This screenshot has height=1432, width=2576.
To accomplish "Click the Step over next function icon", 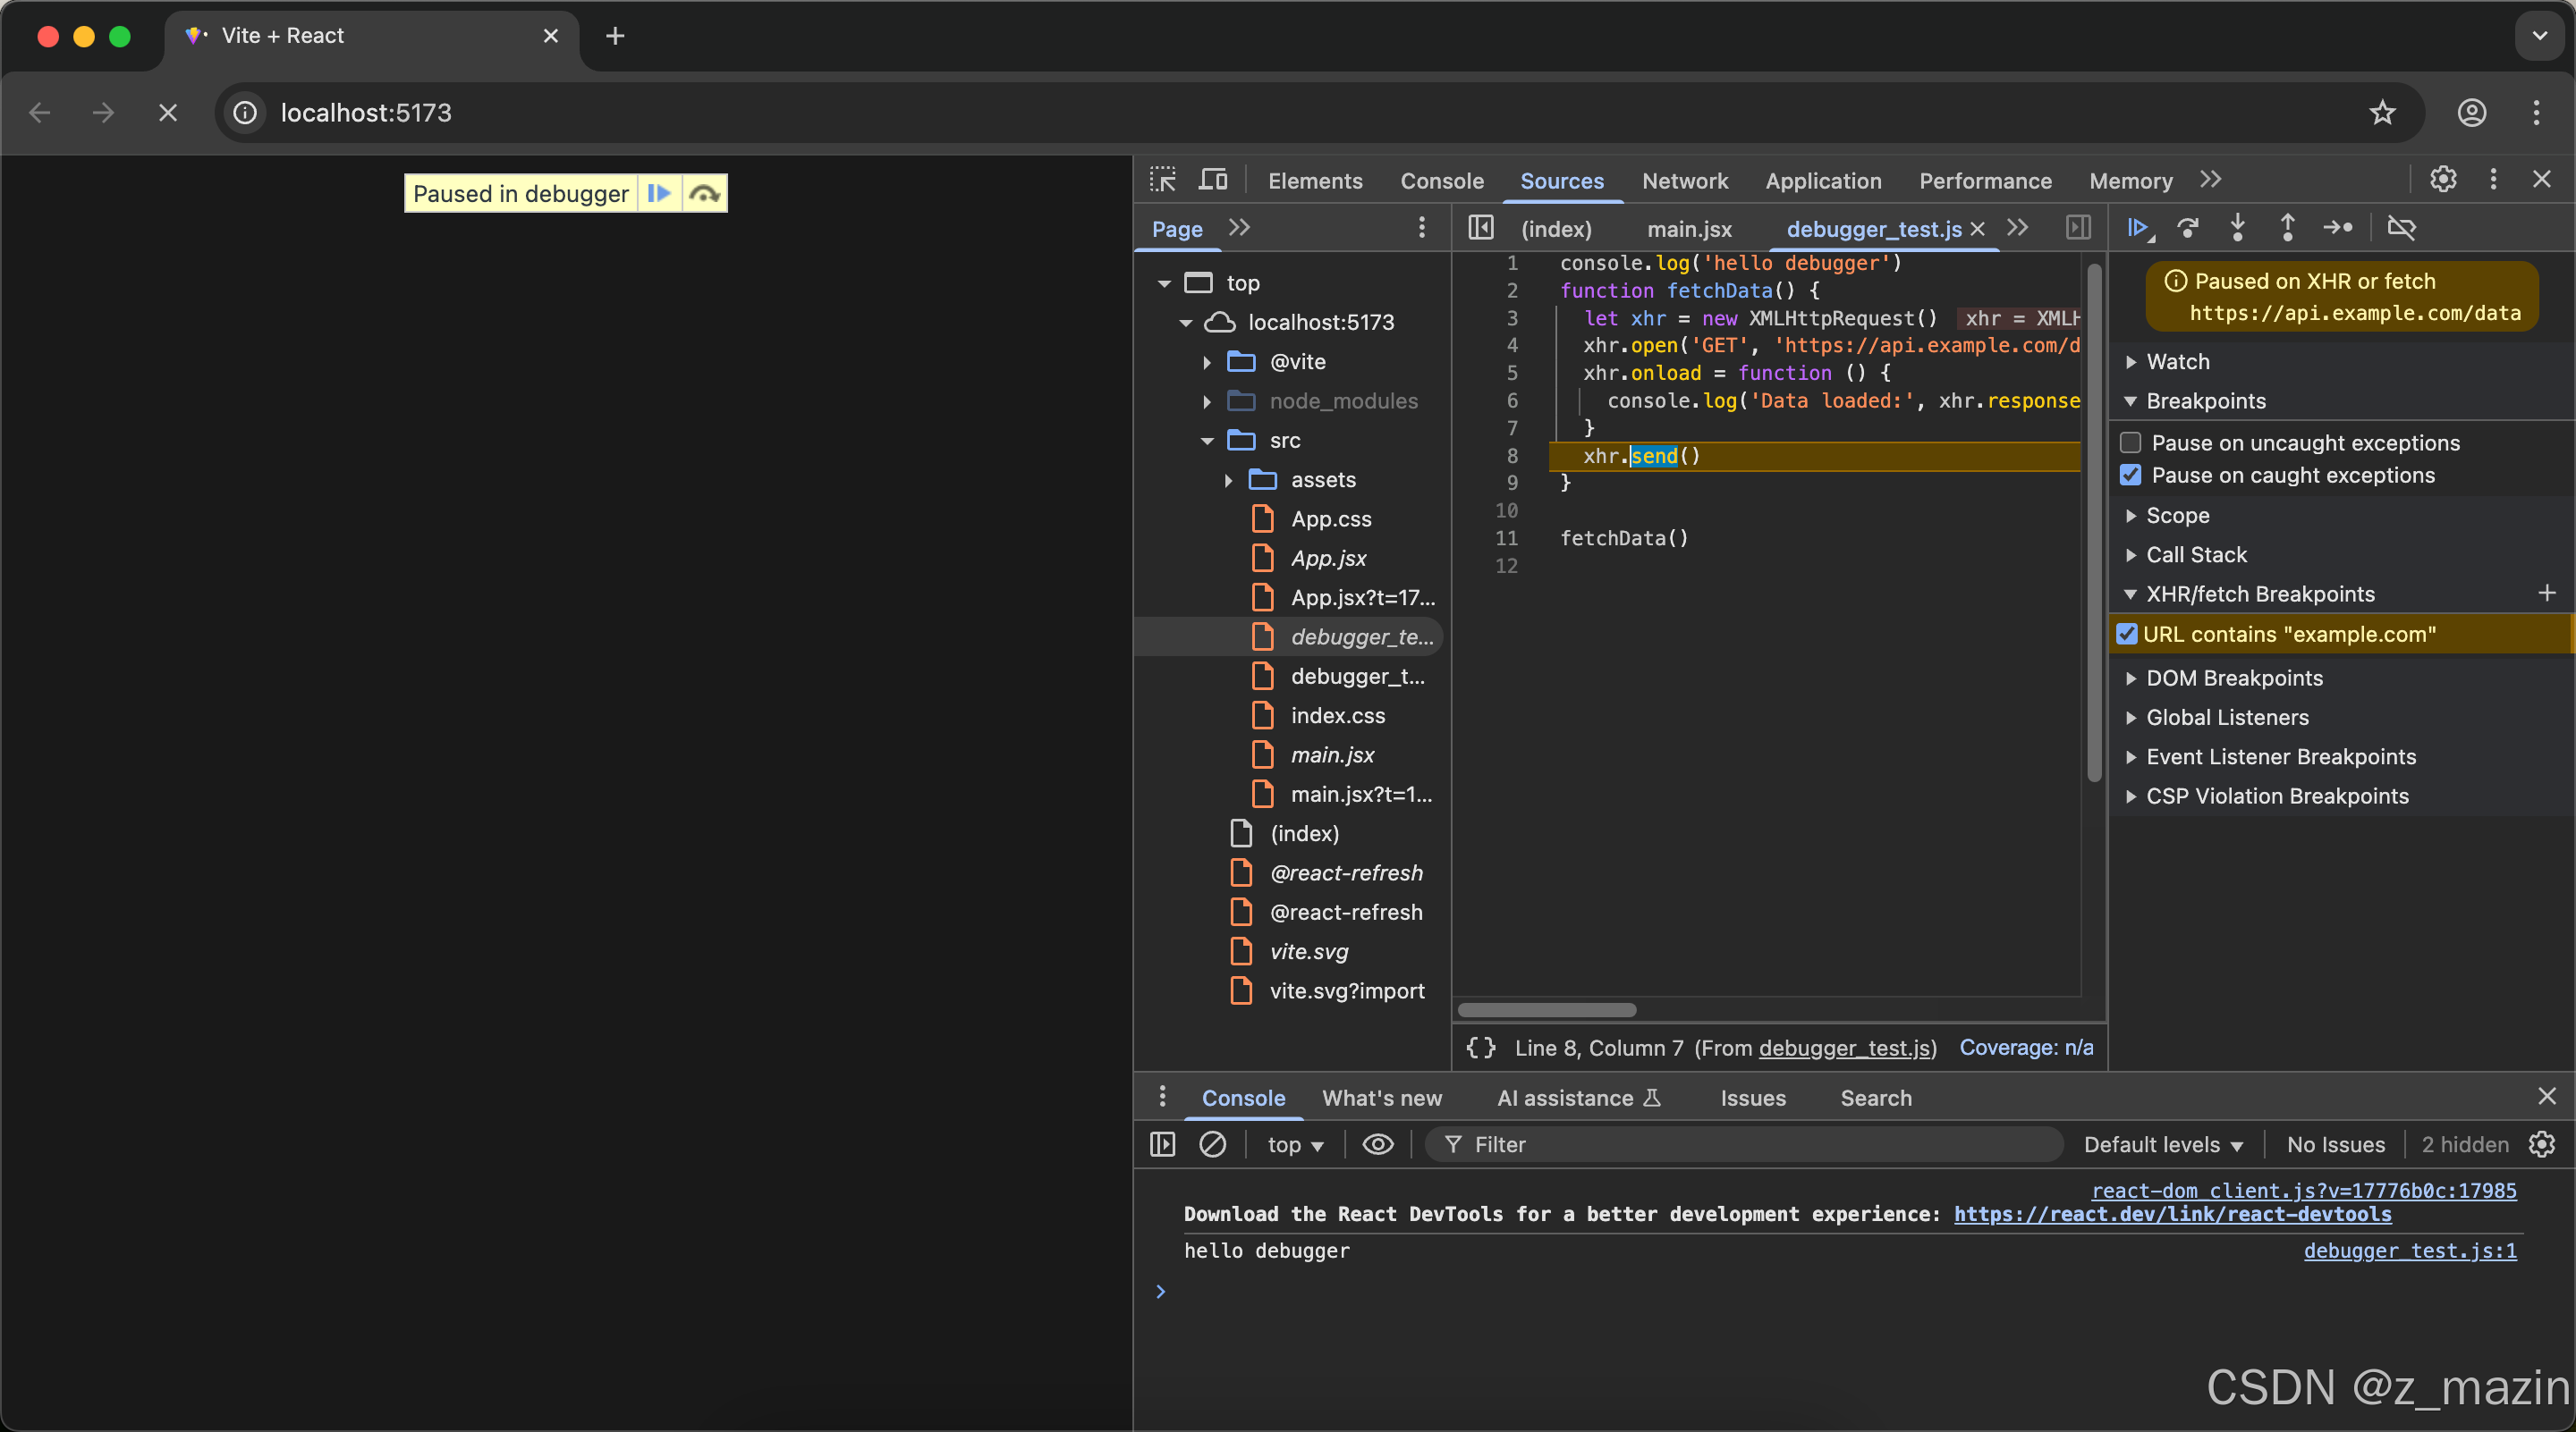I will (x=2188, y=229).
